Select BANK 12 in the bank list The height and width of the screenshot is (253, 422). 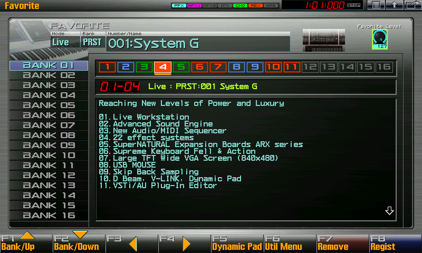click(49, 176)
